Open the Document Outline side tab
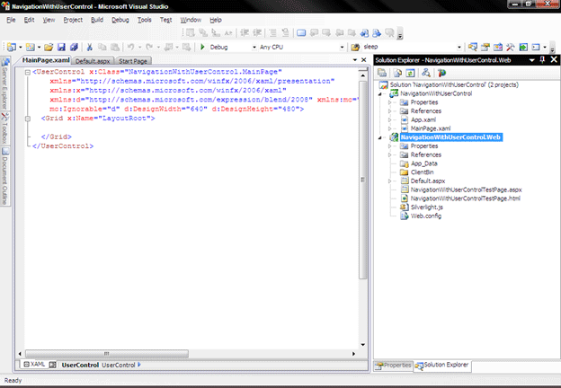561x388 pixels. [5, 176]
